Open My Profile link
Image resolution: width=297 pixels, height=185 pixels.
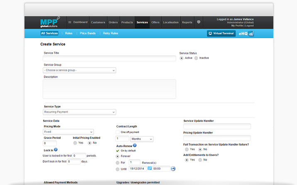point(237,26)
